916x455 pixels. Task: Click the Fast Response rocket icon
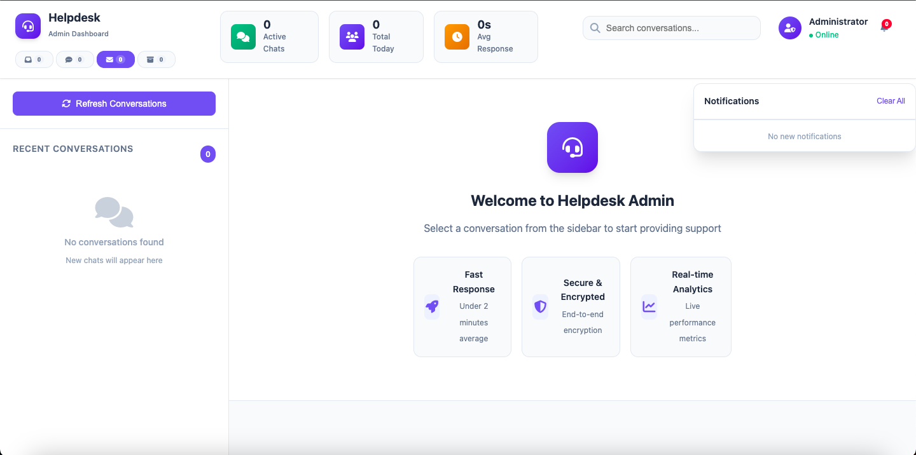pyautogui.click(x=432, y=307)
